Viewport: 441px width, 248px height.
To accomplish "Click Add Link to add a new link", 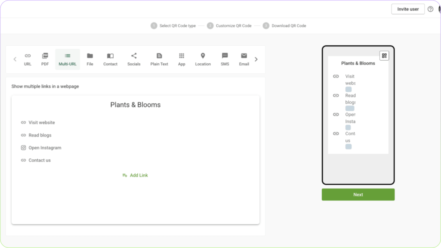I will click(x=135, y=175).
